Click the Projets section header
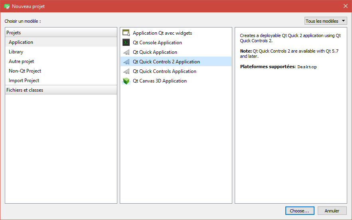The width and height of the screenshot is (352, 220). 61,33
